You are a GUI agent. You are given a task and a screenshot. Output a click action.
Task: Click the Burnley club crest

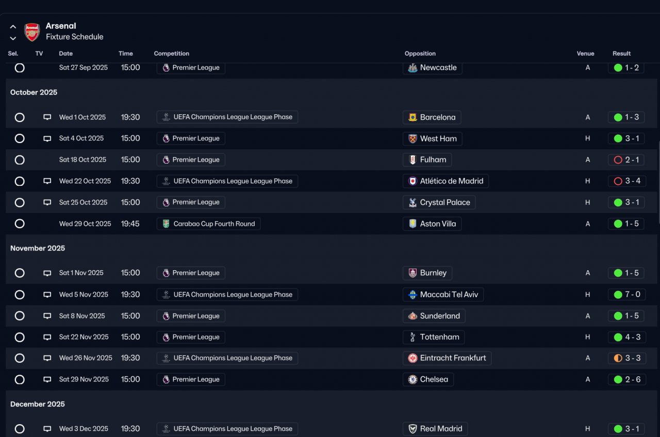tap(412, 273)
